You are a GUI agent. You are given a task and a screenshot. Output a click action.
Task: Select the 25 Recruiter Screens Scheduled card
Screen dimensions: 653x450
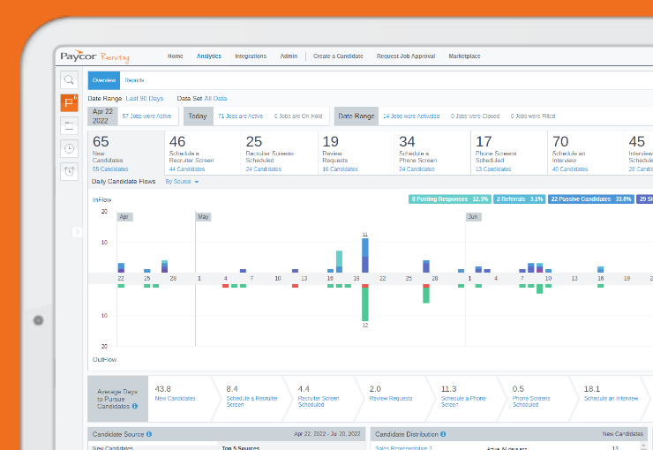pyautogui.click(x=279, y=153)
